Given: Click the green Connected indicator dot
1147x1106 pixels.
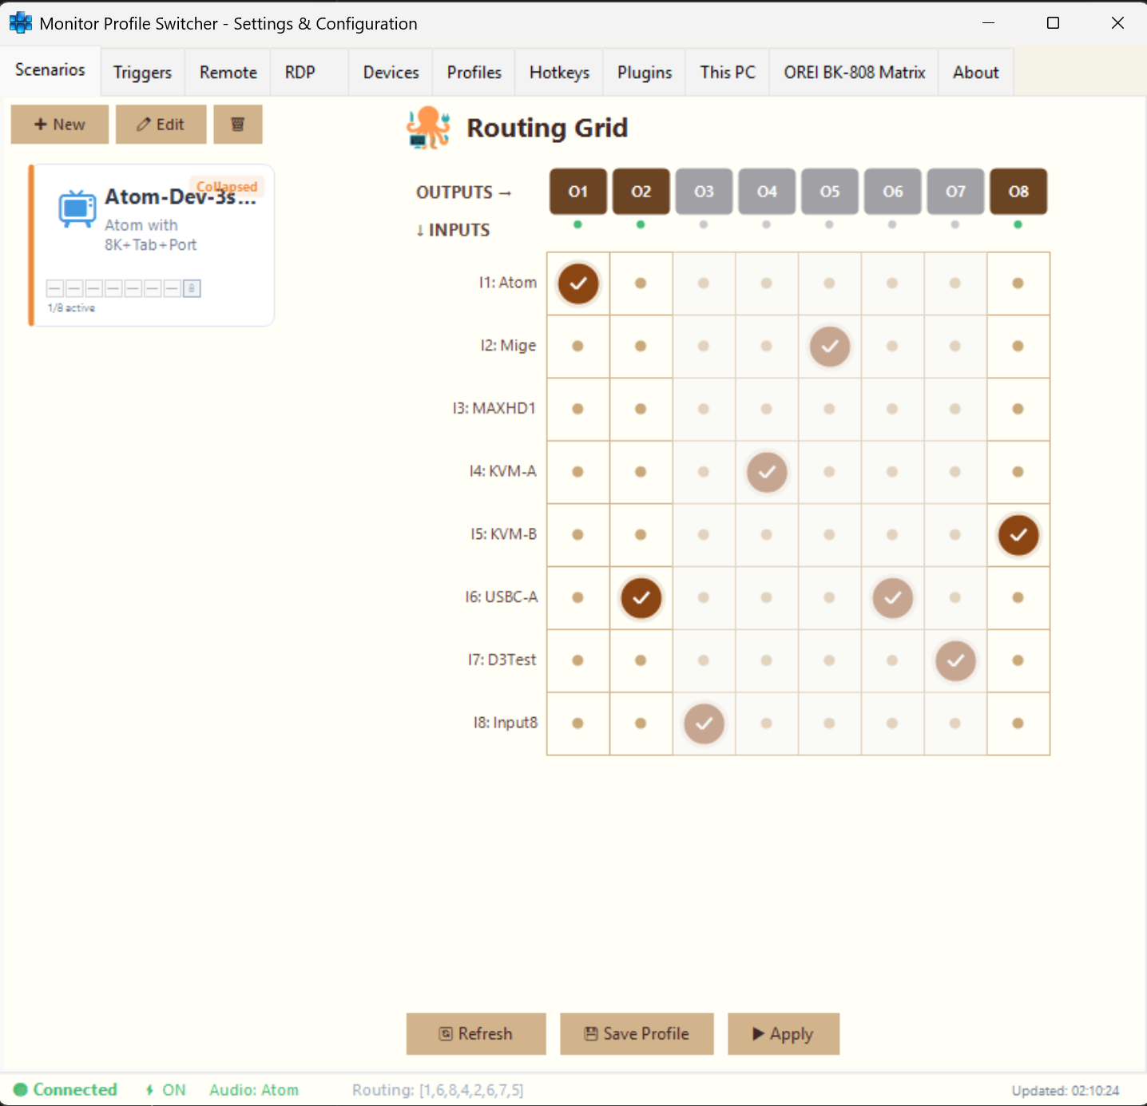Looking at the screenshot, I should pyautogui.click(x=22, y=1089).
